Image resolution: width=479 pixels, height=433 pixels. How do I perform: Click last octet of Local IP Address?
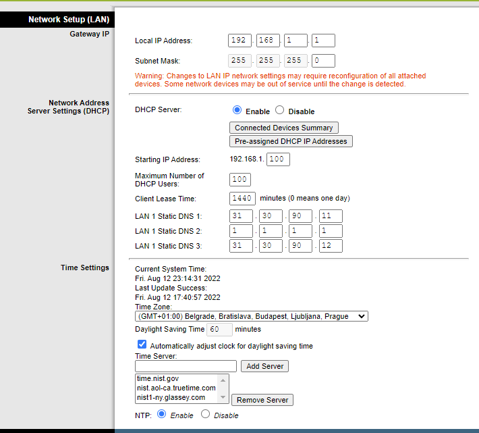[324, 41]
